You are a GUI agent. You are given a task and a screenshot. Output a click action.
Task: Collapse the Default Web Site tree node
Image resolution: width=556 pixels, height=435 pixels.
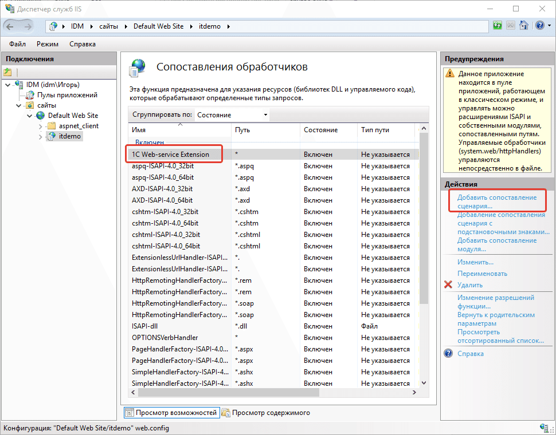point(29,115)
